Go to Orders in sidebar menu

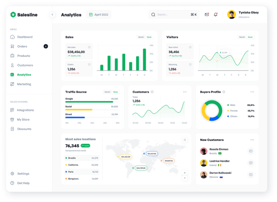(x=22, y=46)
